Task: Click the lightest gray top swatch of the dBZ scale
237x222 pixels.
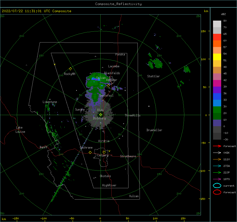Action: pos(217,24)
